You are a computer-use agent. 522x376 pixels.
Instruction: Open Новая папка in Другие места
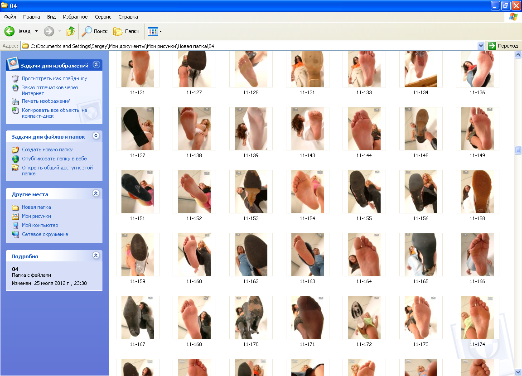[x=36, y=207]
